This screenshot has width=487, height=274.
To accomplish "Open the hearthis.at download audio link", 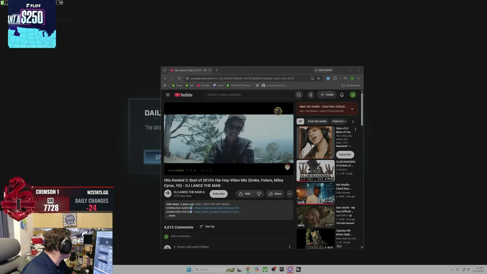I will [x=217, y=208].
